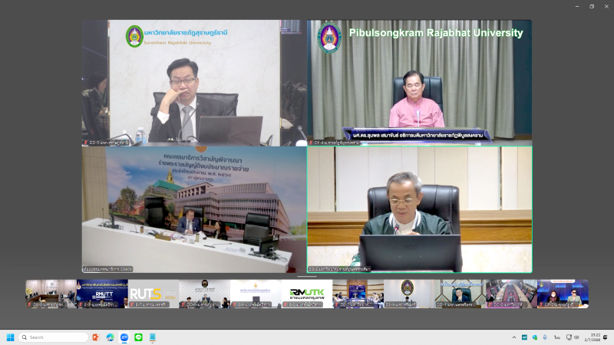Switch the Thai input language indicator
This screenshot has height=345, width=614.
[x=556, y=337]
